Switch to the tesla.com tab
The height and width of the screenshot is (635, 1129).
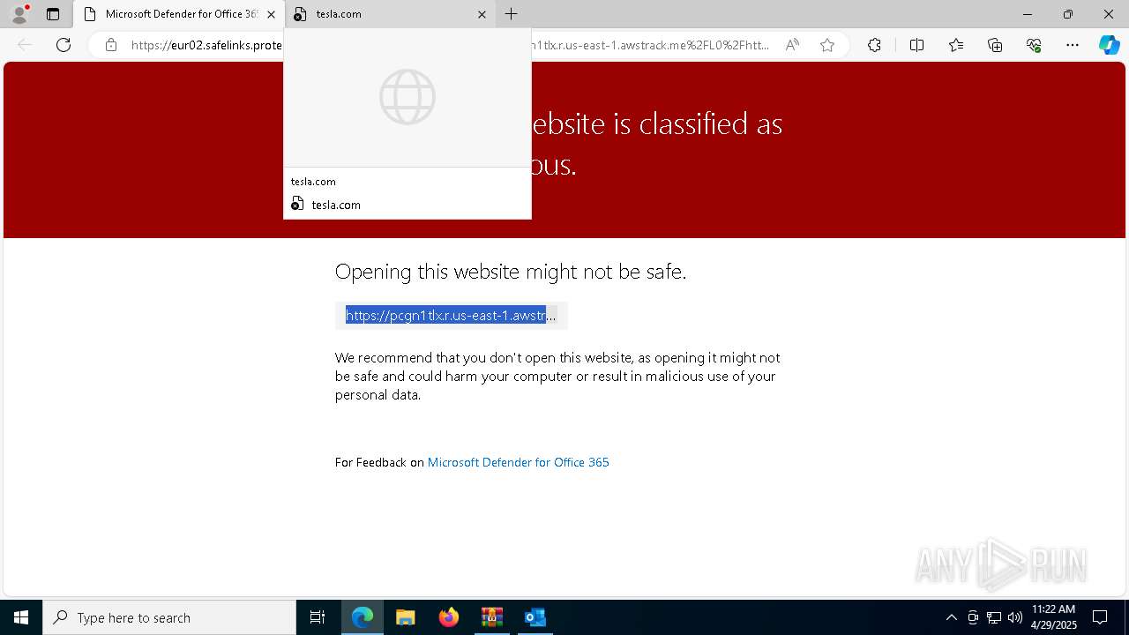pyautogui.click(x=390, y=14)
